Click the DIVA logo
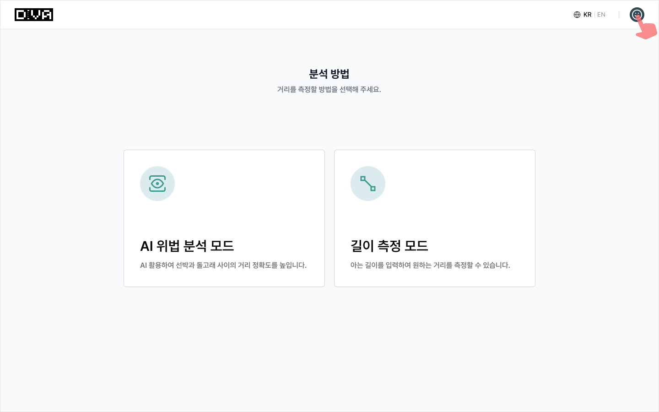This screenshot has width=659, height=412. coord(34,15)
